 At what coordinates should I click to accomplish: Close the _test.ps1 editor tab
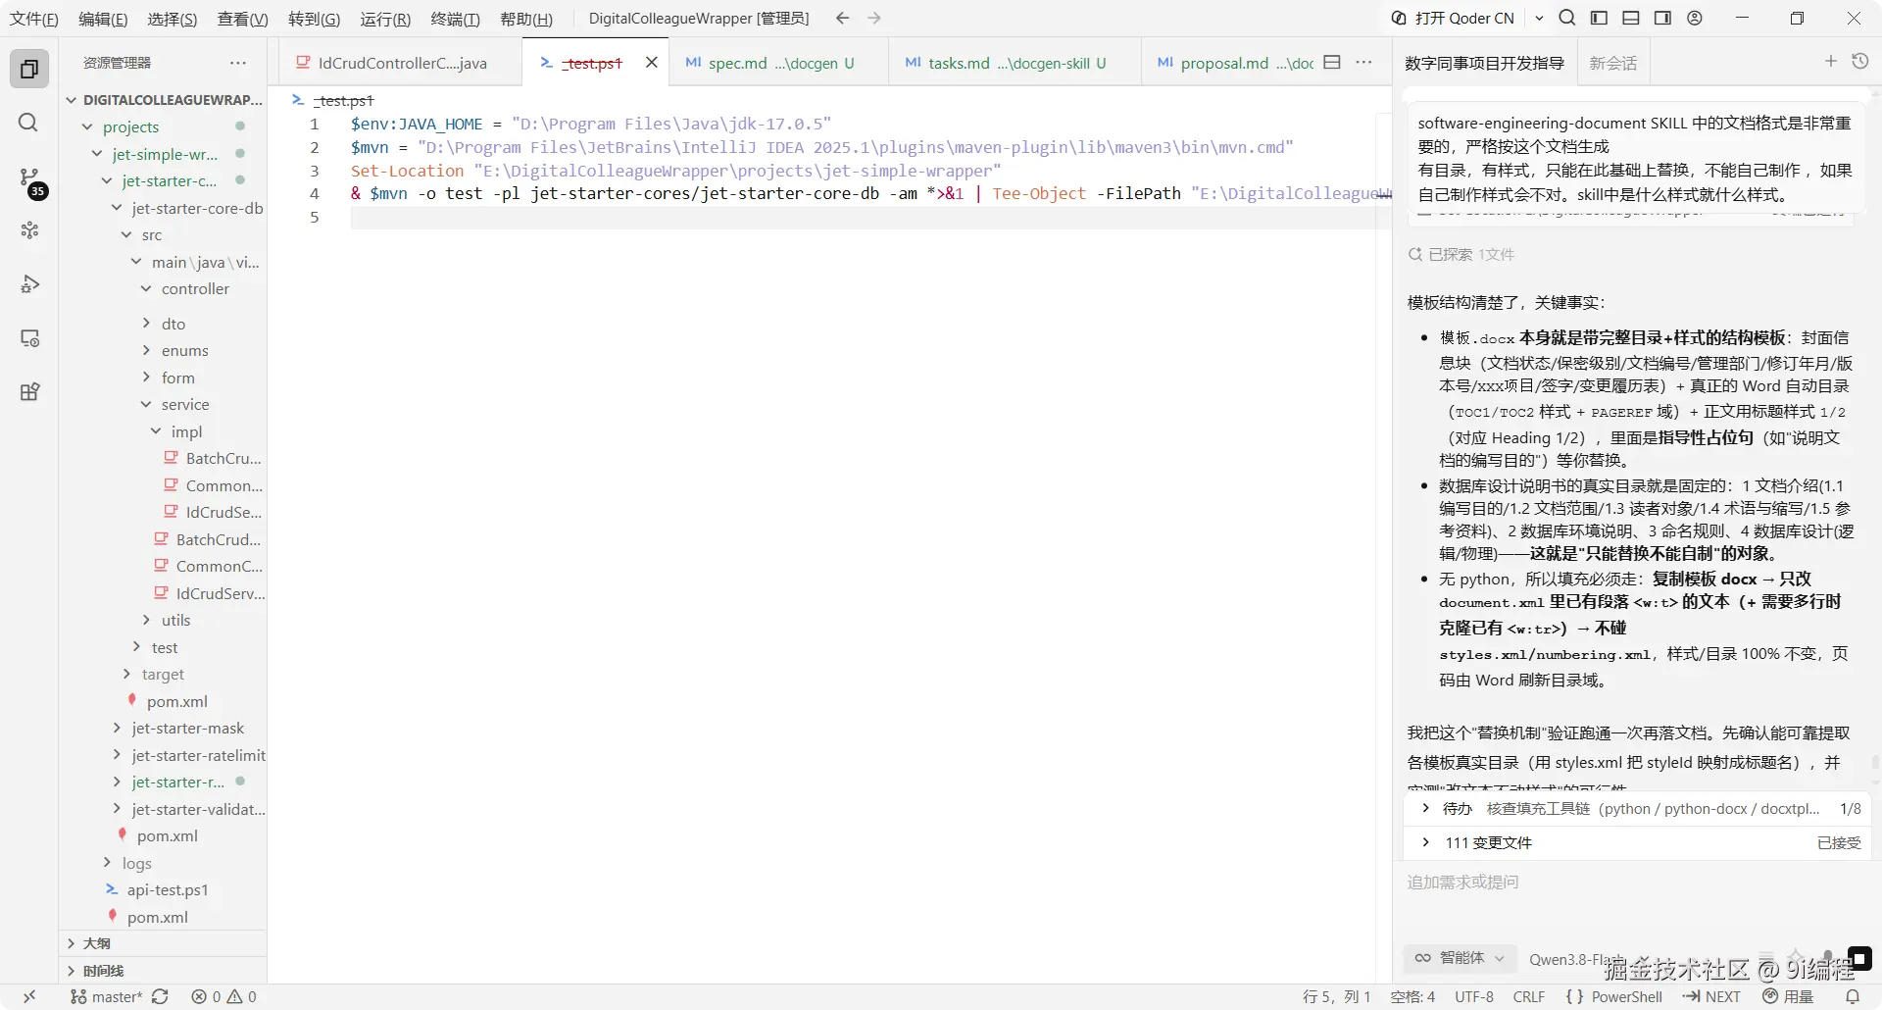tap(651, 62)
